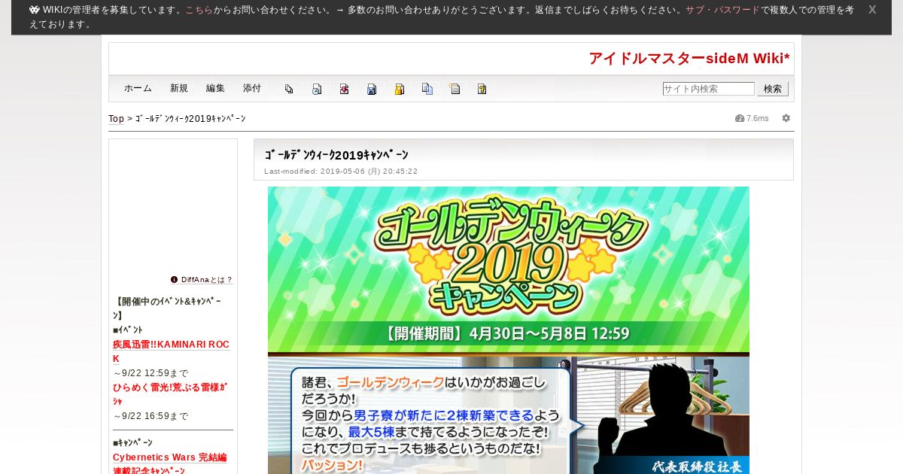Screen dimensions: 903x474
Task: Click the speedometer icon beside 7.6ms
Action: tap(740, 118)
